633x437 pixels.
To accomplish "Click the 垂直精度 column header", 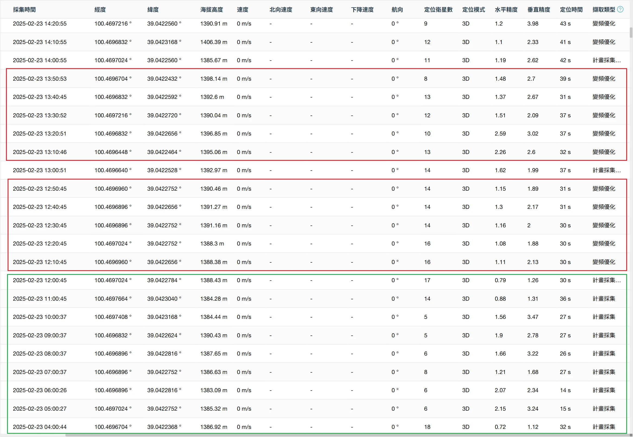I will click(539, 10).
